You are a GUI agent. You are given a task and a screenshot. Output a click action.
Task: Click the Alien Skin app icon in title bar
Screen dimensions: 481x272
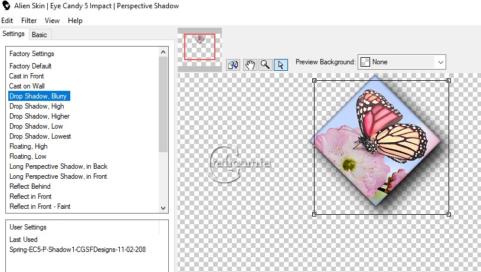6,5
